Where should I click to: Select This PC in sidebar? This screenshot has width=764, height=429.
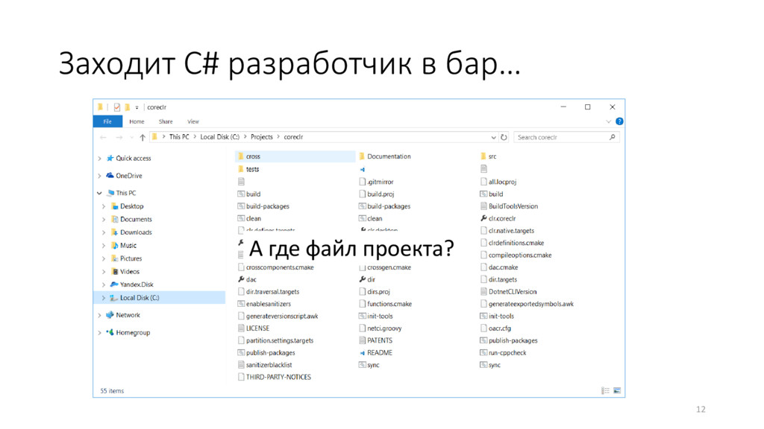pos(125,193)
